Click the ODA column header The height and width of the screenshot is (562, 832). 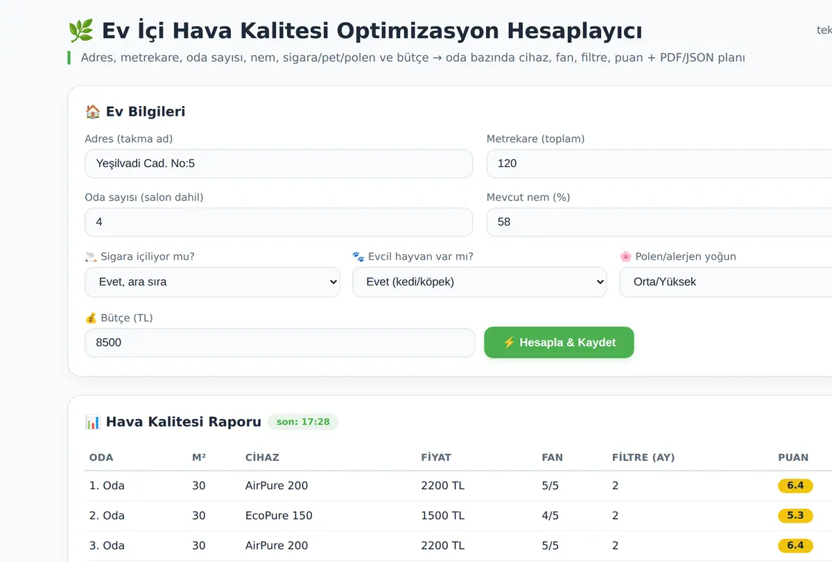pos(101,457)
